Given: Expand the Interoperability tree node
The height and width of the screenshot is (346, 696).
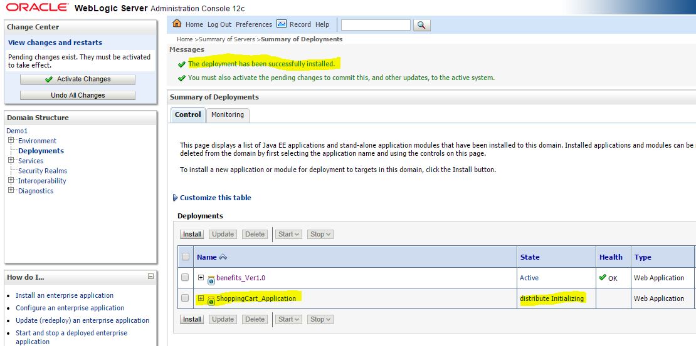Looking at the screenshot, I should click(x=11, y=180).
